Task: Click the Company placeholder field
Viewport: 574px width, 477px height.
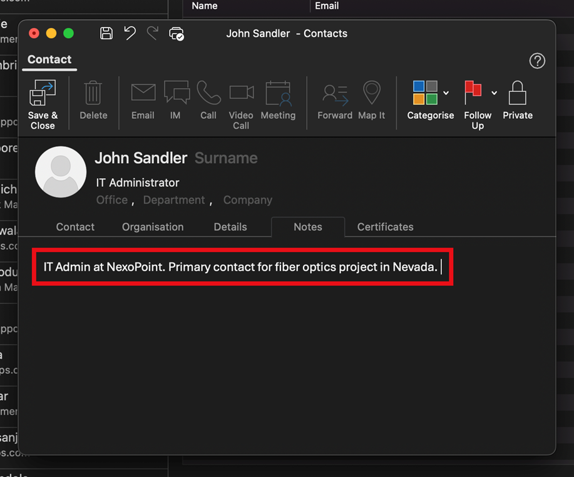Action: coord(248,200)
